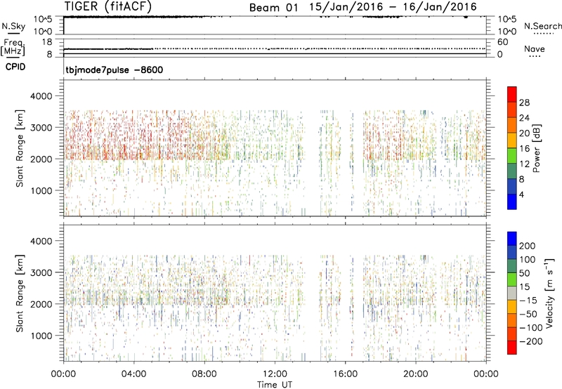
Task: Click the '20:00' time tick label
Action: pos(415,374)
